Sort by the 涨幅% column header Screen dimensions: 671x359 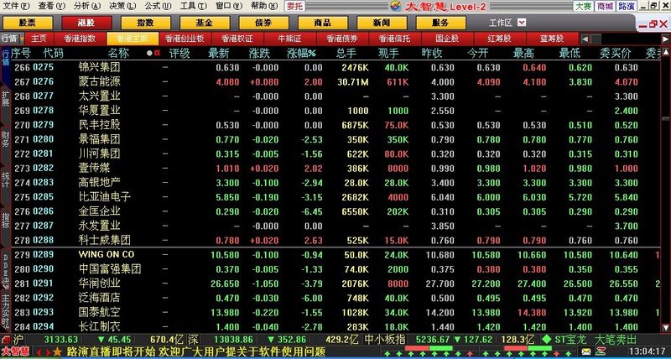click(301, 54)
